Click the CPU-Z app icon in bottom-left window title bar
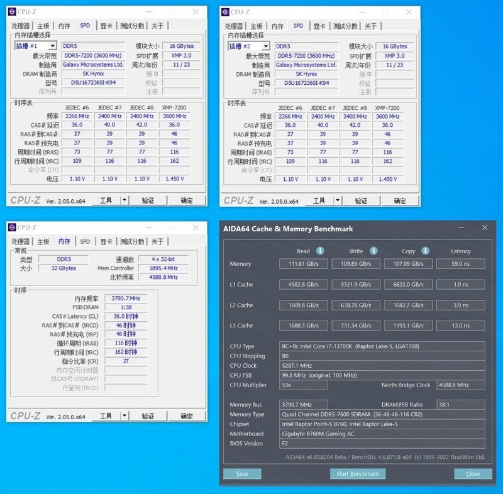This screenshot has width=503, height=494. point(13,226)
